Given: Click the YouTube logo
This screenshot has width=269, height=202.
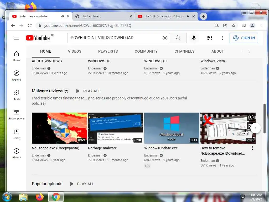Looking at the screenshot, I should pyautogui.click(x=38, y=38).
